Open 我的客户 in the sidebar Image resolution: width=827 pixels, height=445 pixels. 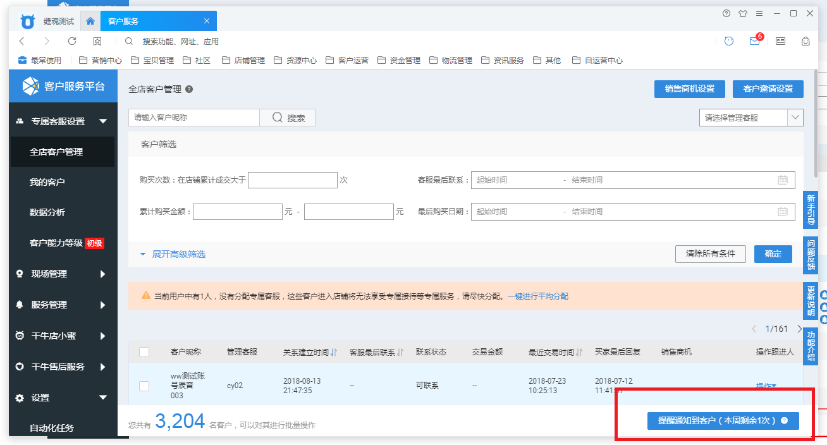[47, 182]
